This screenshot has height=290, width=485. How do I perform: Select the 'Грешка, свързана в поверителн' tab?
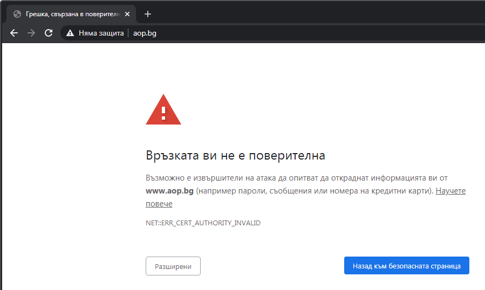pos(71,14)
